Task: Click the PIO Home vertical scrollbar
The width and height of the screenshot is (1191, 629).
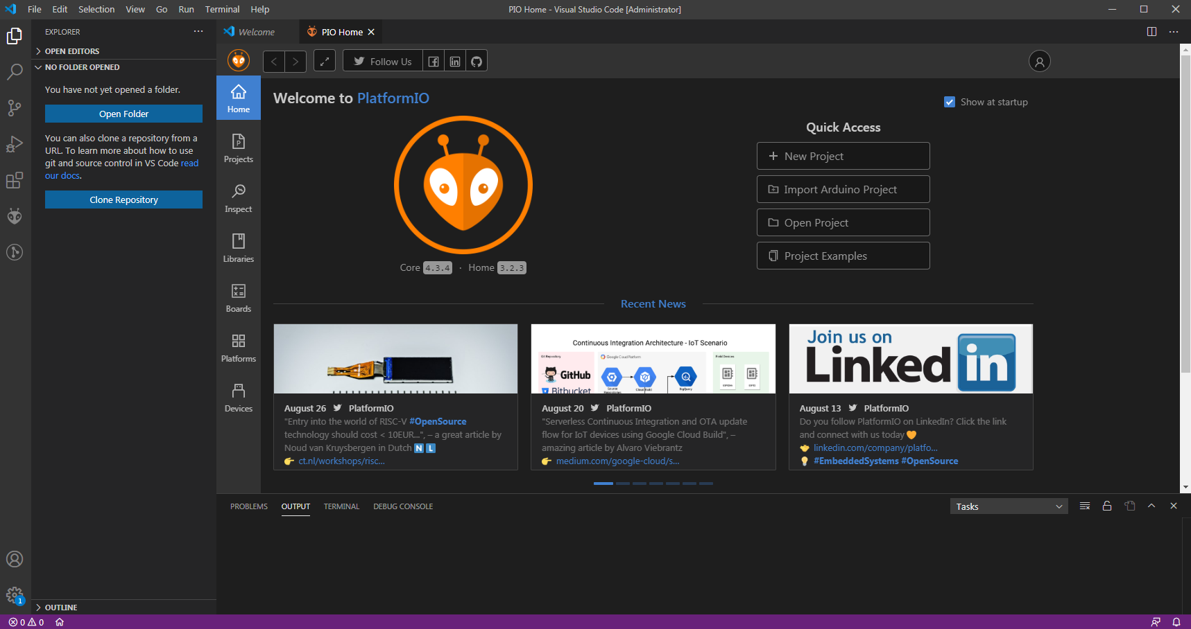Action: [1185, 213]
